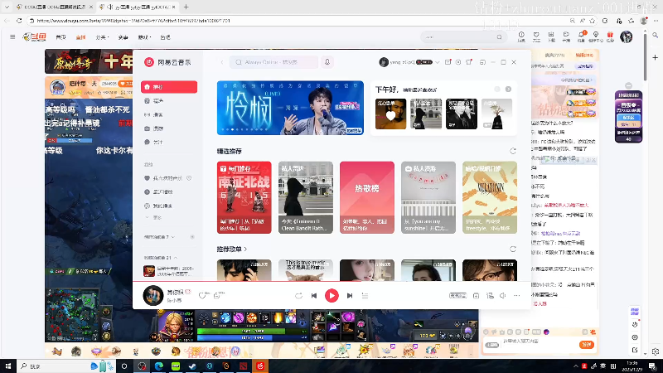Viewport: 663px width, 373px height.
Task: Refresh the 精选推荐 section
Action: point(513,151)
